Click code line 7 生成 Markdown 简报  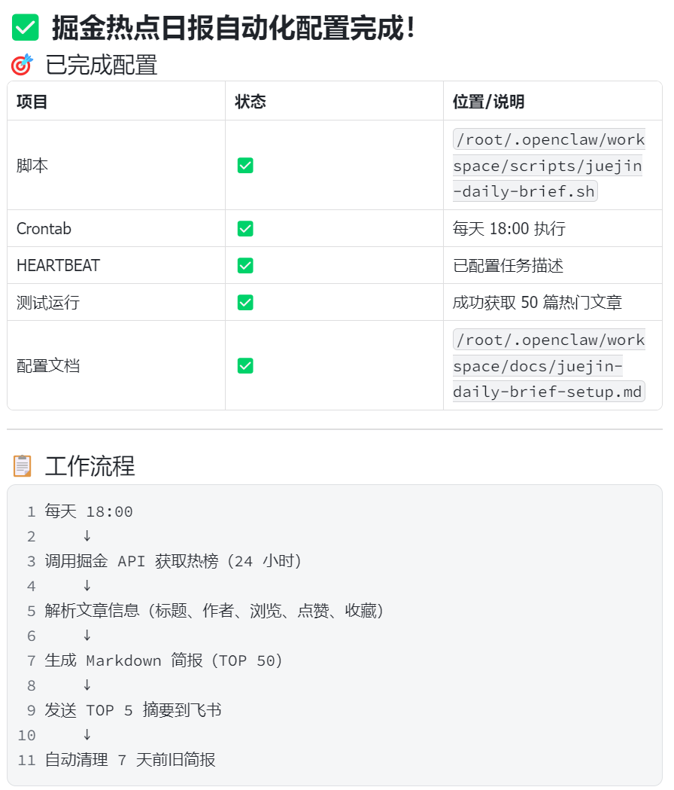pos(163,660)
